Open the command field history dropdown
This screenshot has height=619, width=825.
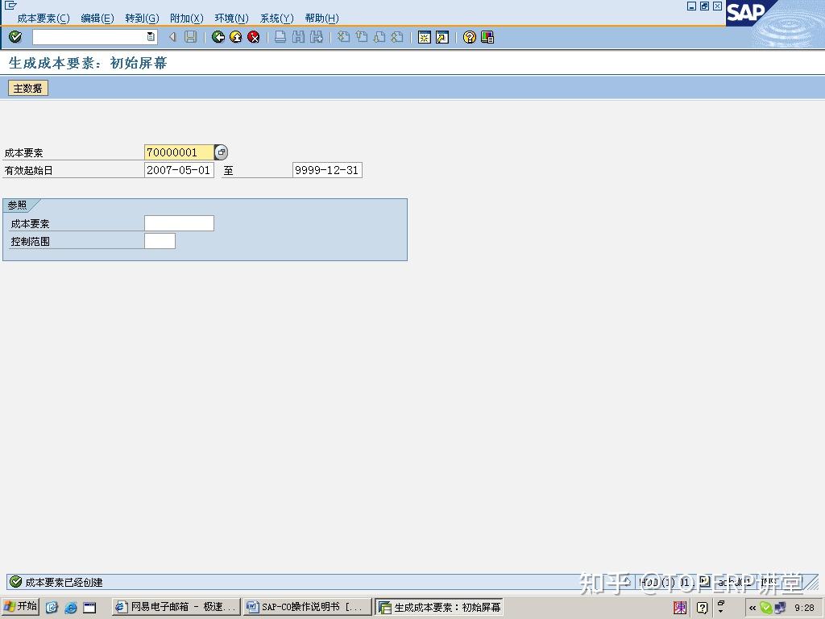pos(150,37)
